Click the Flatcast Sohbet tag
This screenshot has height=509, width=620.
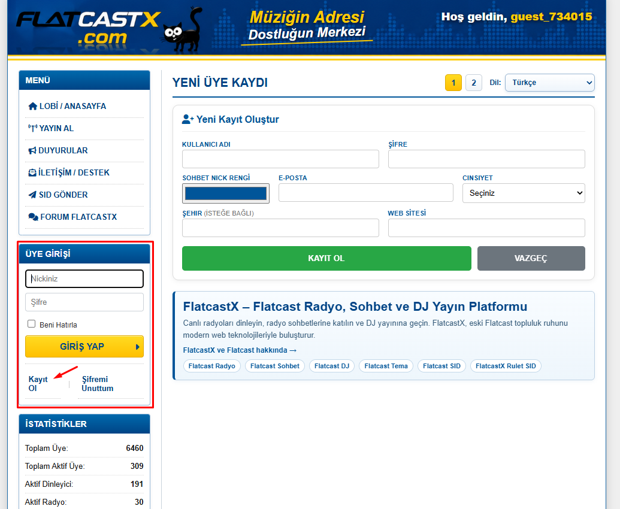pyautogui.click(x=275, y=366)
